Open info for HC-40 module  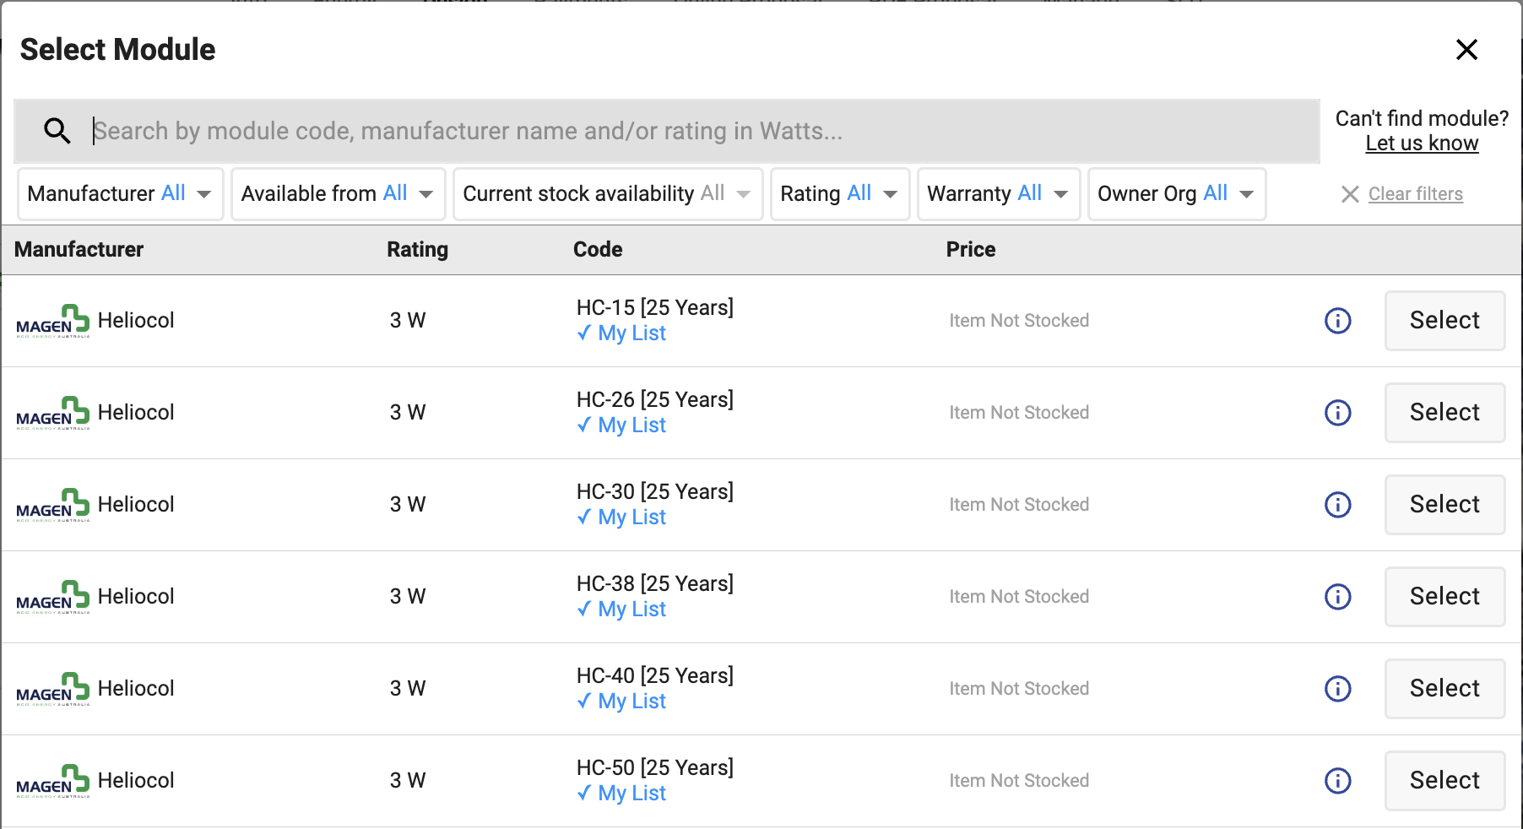pyautogui.click(x=1338, y=689)
